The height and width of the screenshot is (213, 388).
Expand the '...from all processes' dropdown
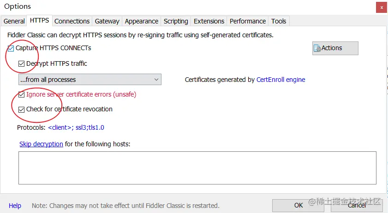(90, 80)
